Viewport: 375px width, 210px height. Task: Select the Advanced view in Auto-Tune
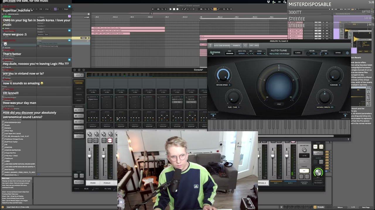pos(230,54)
